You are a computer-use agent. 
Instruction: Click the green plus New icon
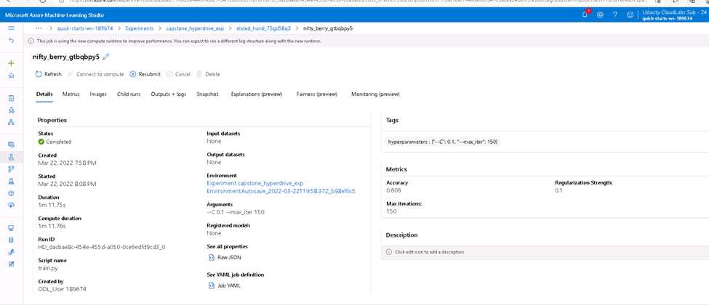tap(12, 63)
